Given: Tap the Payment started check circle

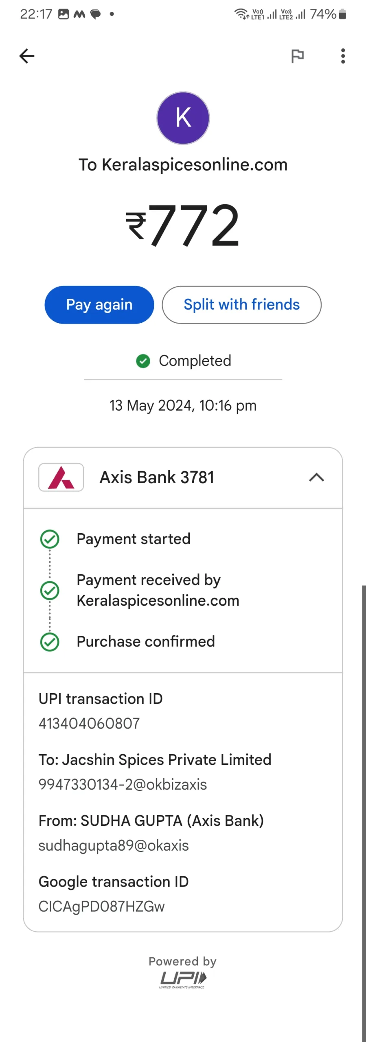Looking at the screenshot, I should point(50,539).
